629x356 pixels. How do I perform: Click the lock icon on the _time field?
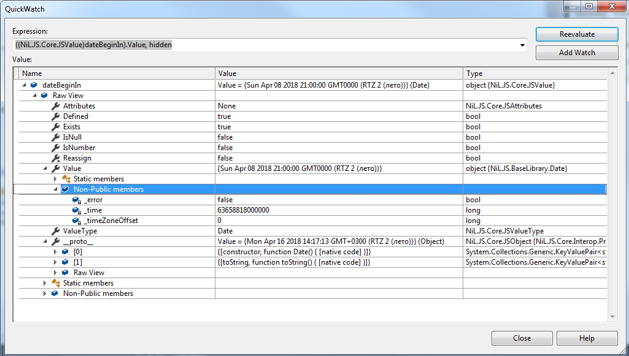(76, 210)
